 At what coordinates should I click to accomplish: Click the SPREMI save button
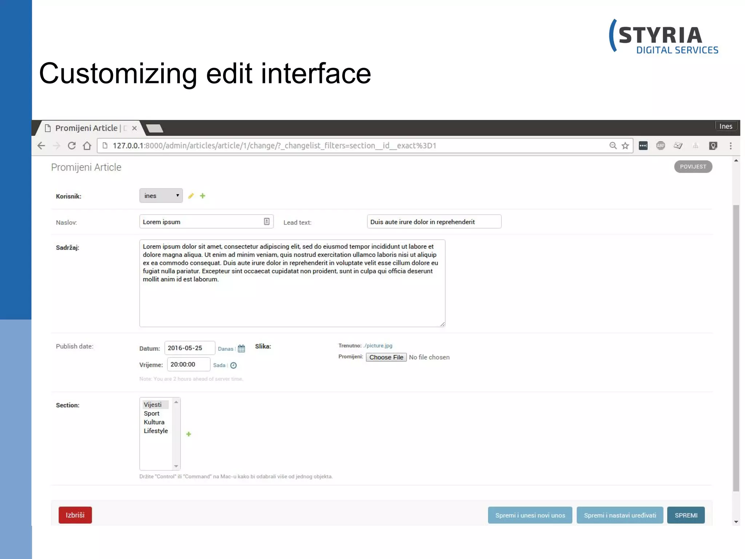coord(686,515)
